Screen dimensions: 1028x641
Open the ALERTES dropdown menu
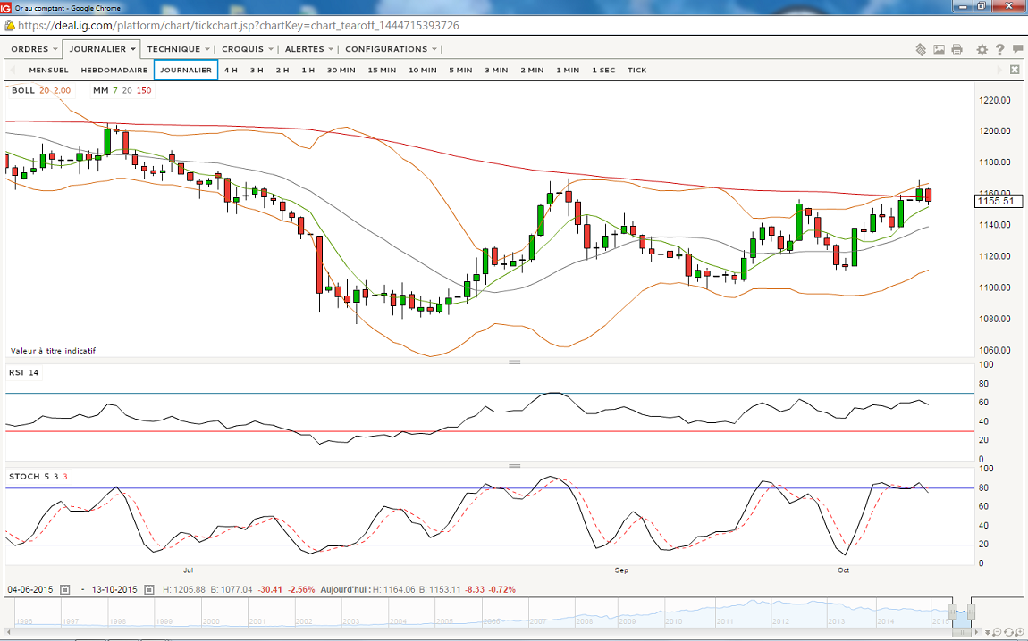pos(308,49)
